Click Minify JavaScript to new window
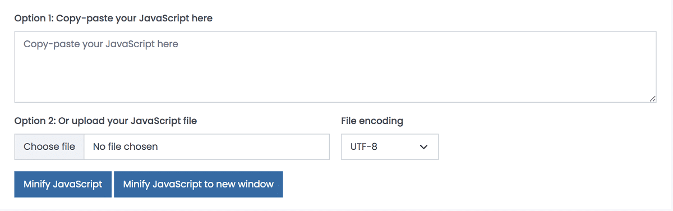The height and width of the screenshot is (211, 673). [x=198, y=184]
